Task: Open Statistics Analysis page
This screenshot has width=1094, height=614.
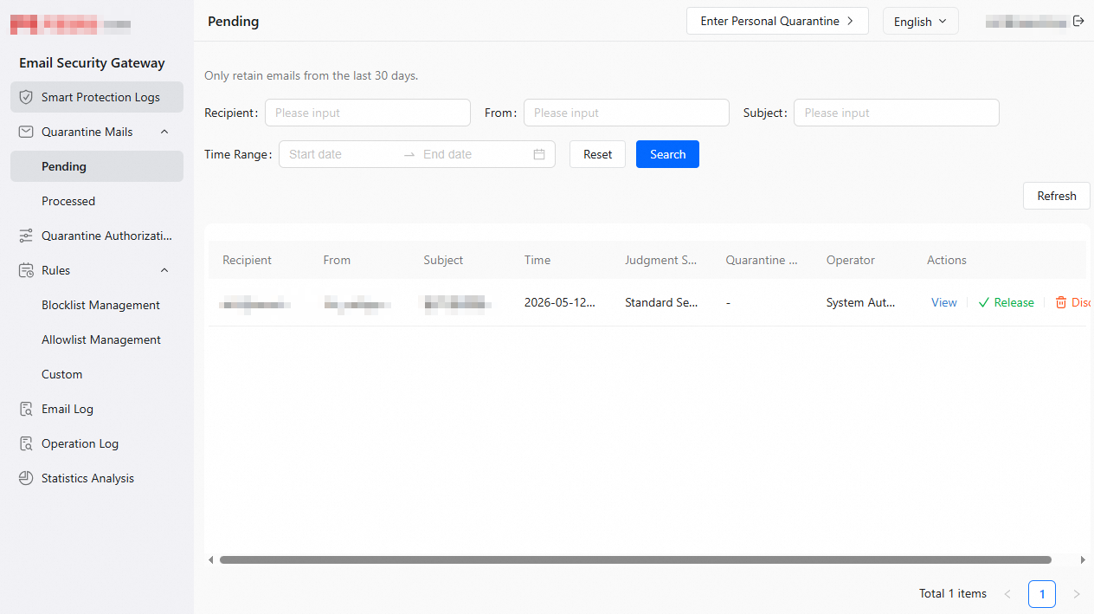Action: click(97, 478)
